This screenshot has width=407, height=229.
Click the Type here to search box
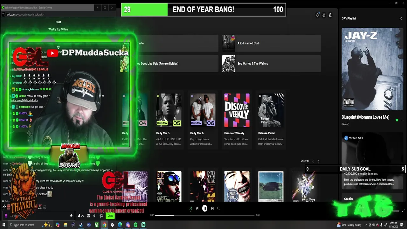click(x=31, y=225)
